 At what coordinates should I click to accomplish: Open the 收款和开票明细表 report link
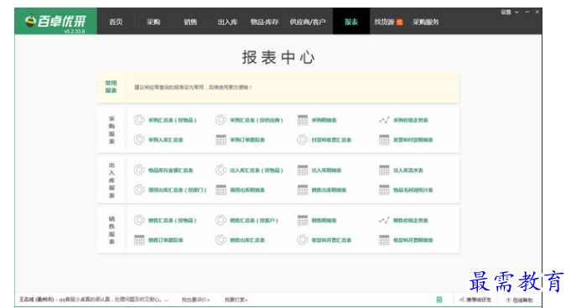click(413, 240)
